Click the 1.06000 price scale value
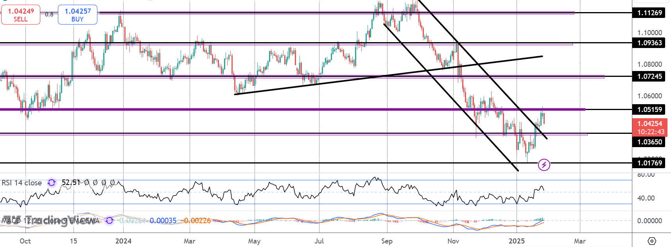This screenshot has height=247, width=671. coord(649,96)
